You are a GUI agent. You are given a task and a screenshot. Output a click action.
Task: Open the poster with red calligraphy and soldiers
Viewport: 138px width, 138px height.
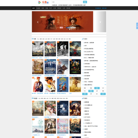(50, 49)
